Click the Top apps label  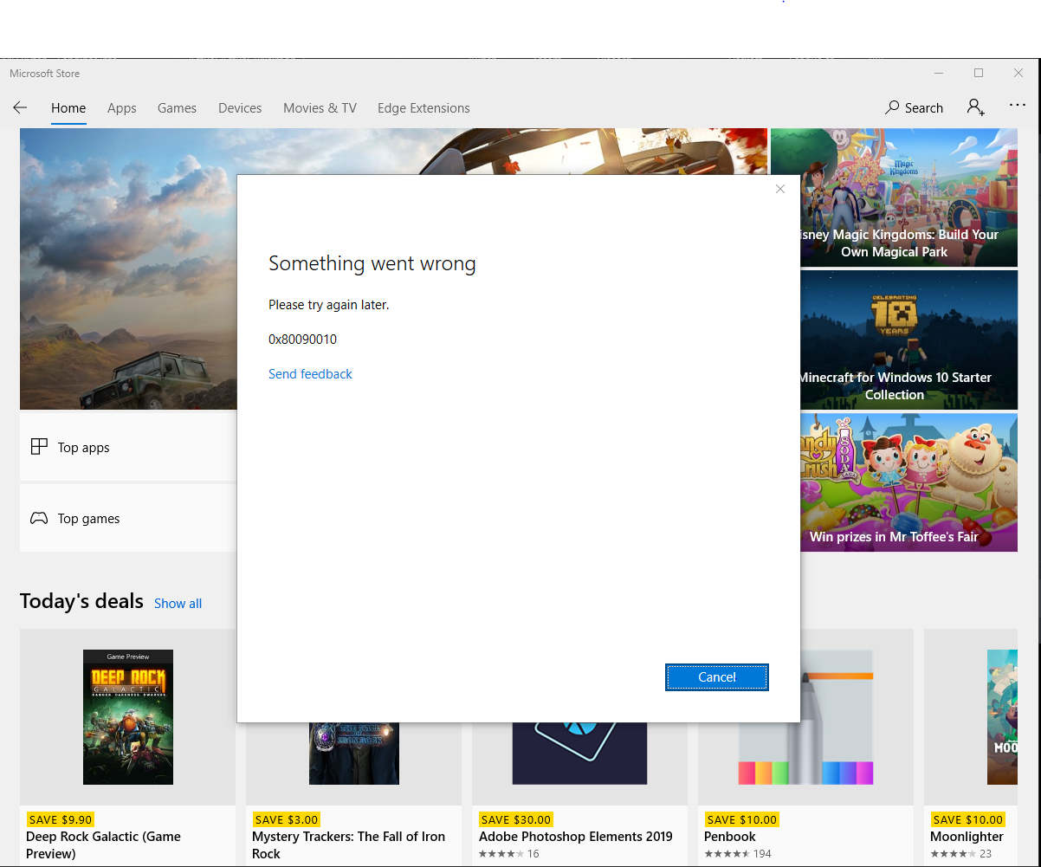pos(84,448)
